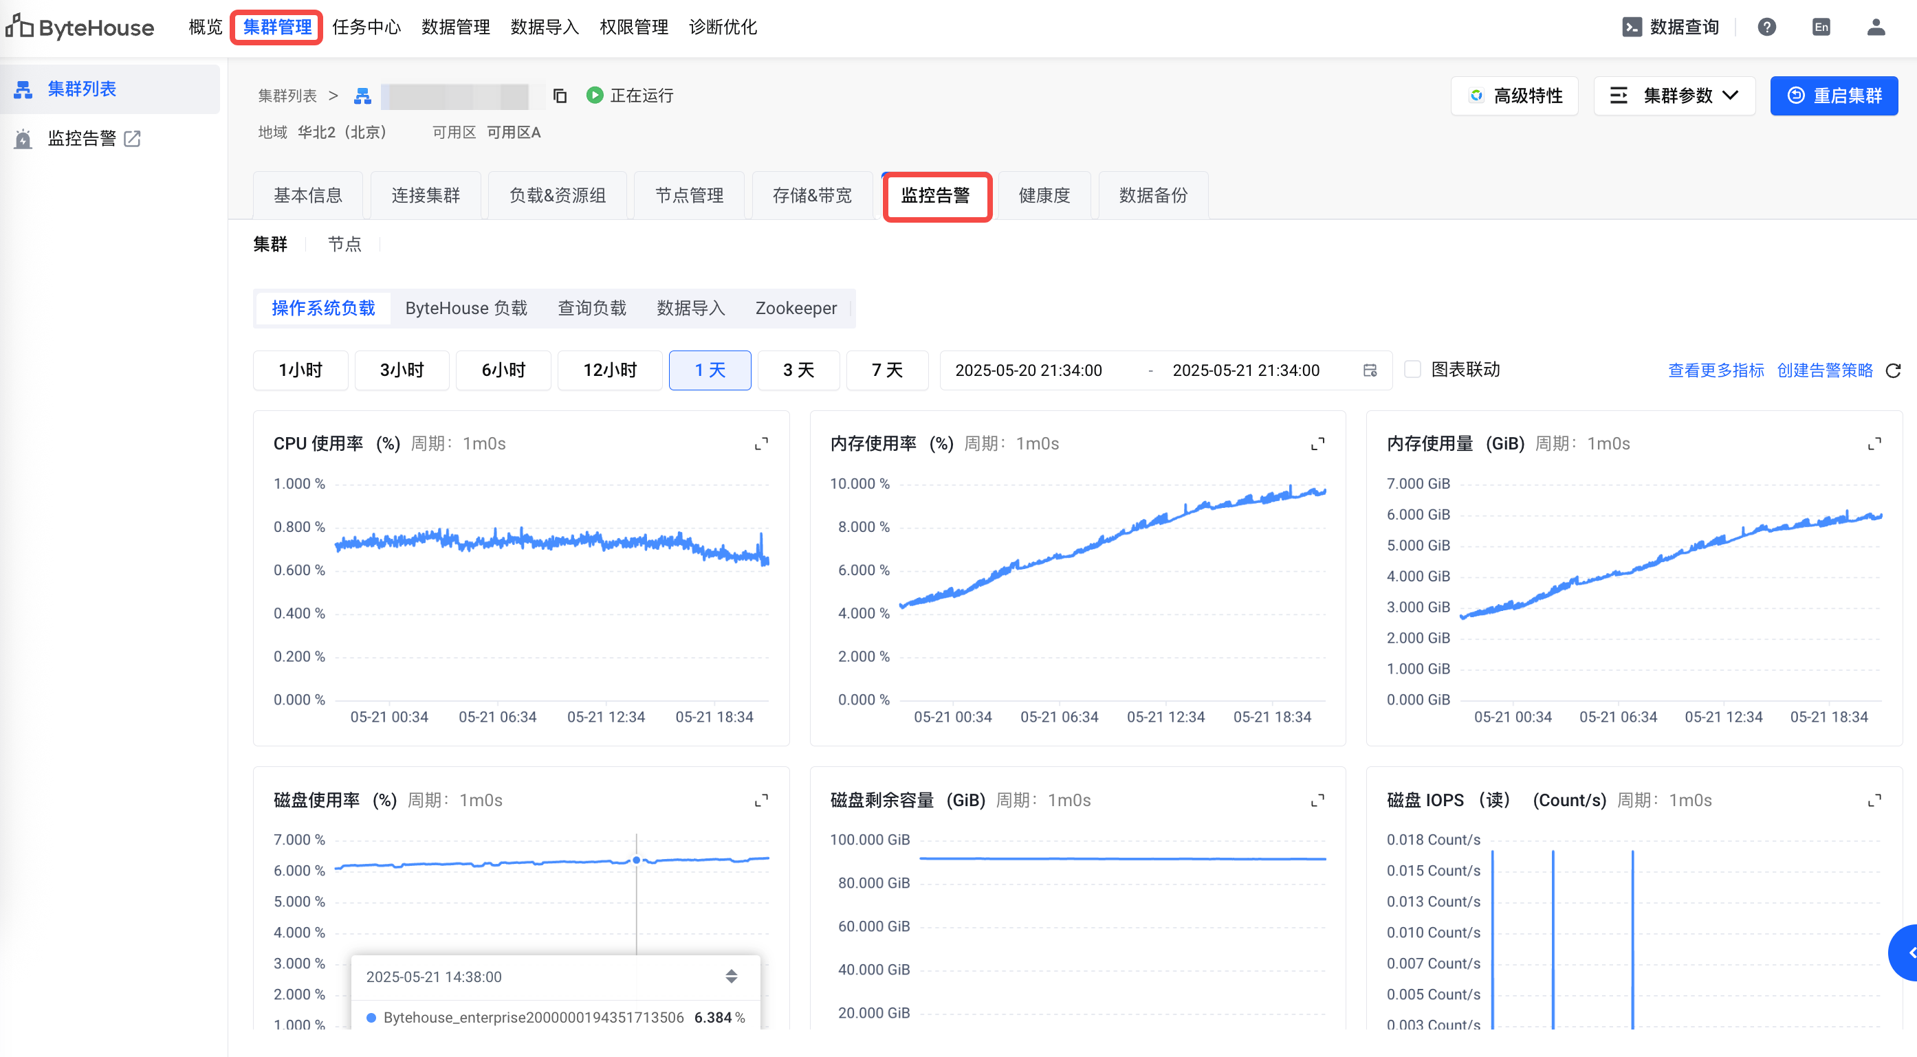Open the help question-mark icon

click(1766, 27)
